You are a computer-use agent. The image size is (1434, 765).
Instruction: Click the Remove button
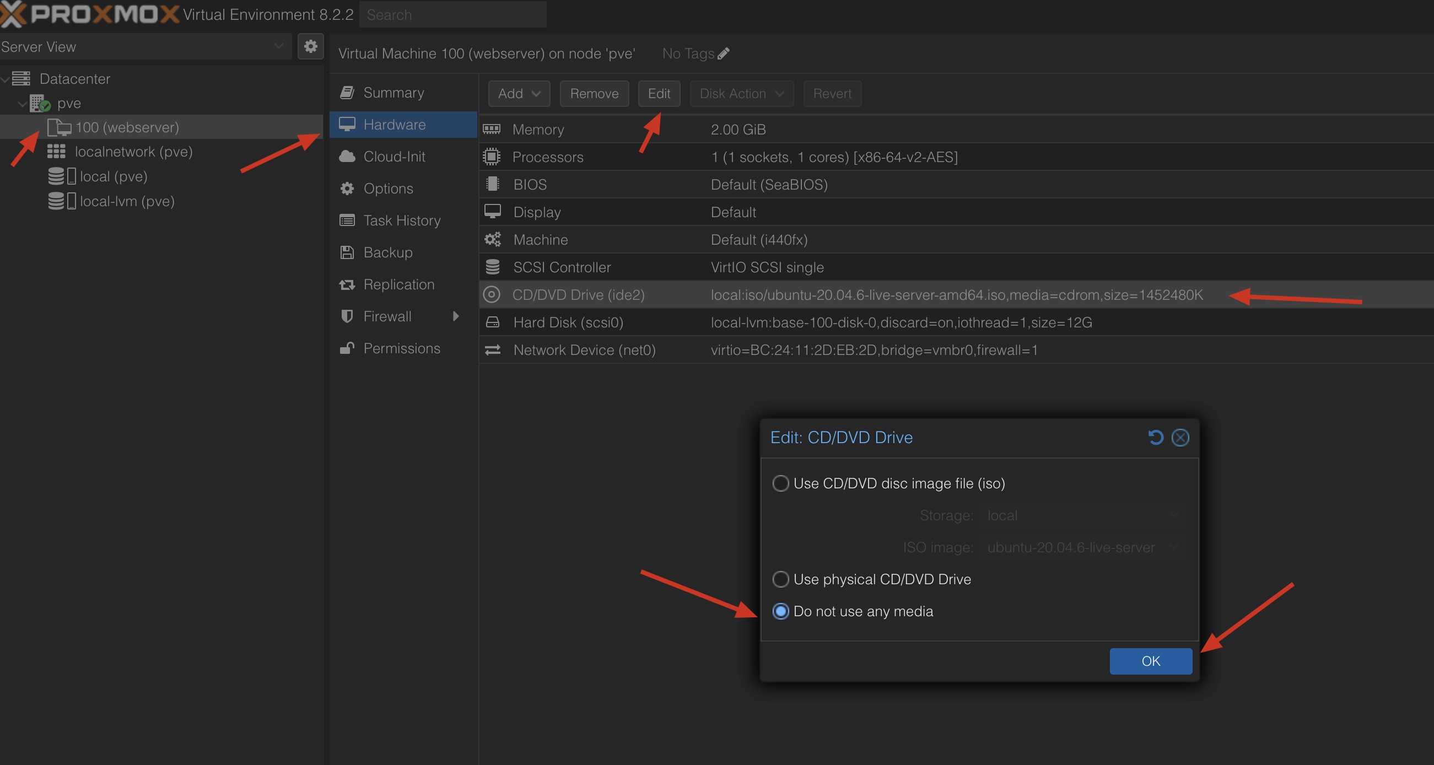click(594, 94)
